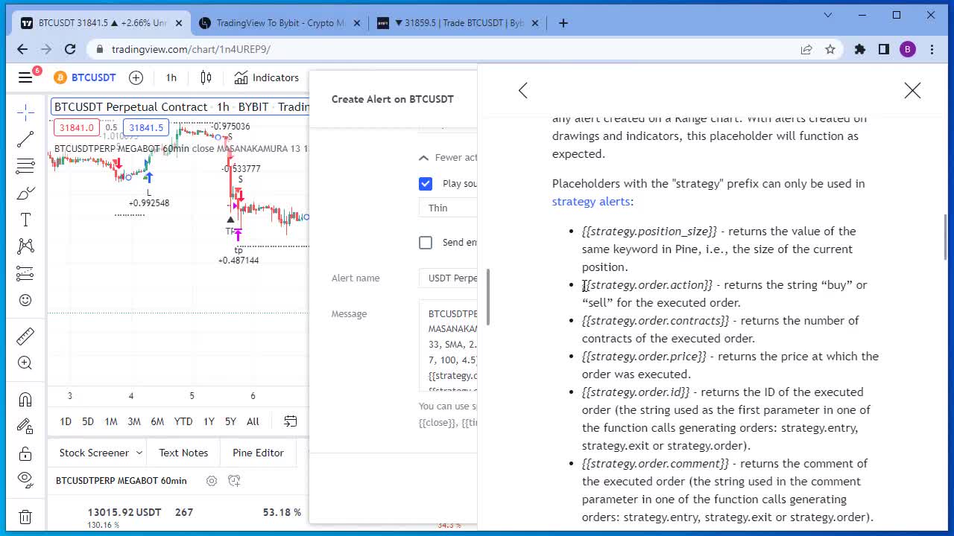This screenshot has width=954, height=536.
Task: Select the brush drawing tool
Action: (25, 194)
